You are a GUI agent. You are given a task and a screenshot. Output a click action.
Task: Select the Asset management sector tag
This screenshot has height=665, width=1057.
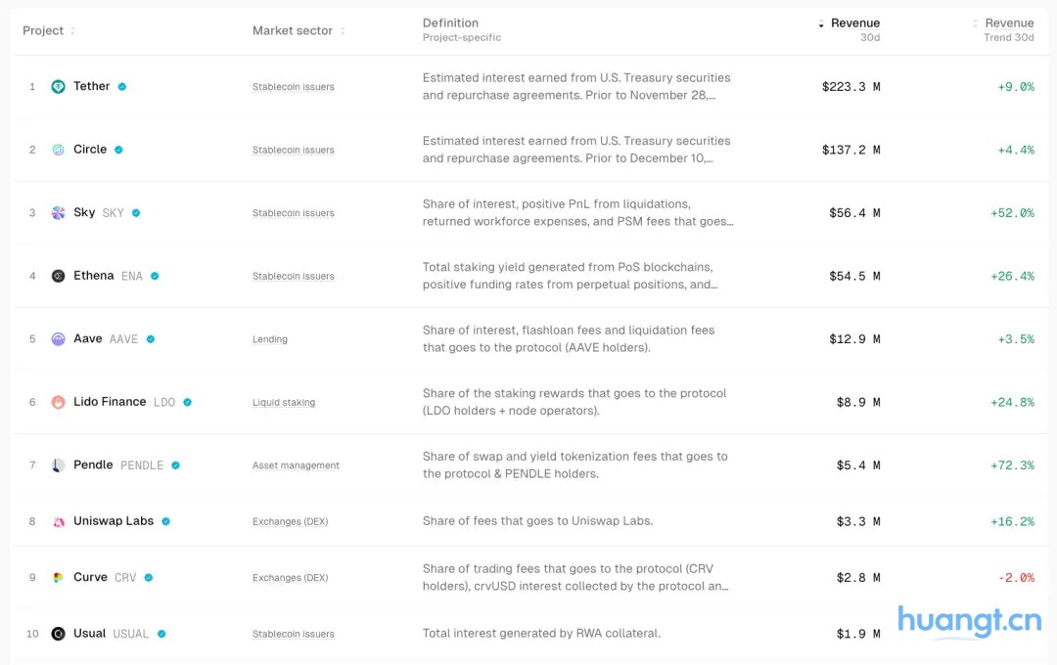pos(296,465)
